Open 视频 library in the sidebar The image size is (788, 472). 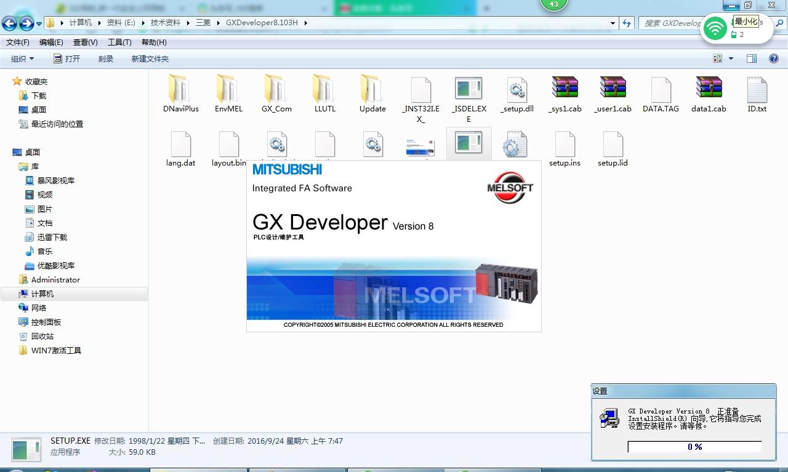(x=45, y=194)
